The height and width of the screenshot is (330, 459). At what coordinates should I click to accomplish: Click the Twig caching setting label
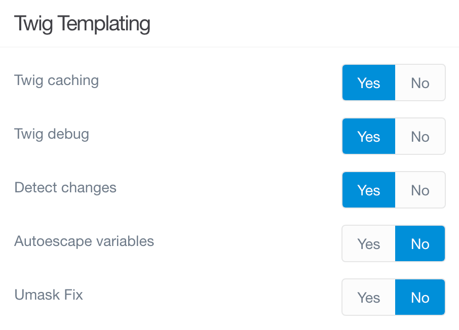pos(56,80)
